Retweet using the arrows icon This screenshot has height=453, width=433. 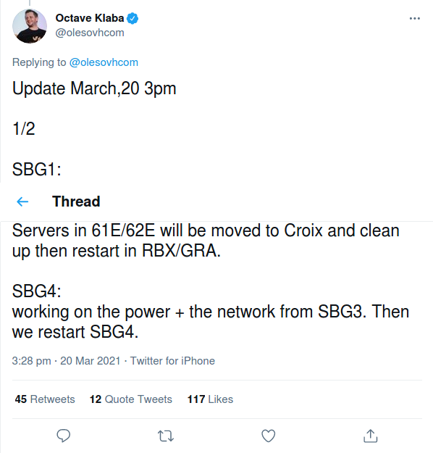tap(166, 436)
